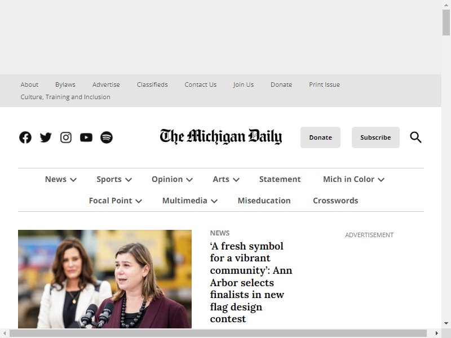This screenshot has height=338, width=451.
Task: Go to the Statement section
Action: point(280,179)
